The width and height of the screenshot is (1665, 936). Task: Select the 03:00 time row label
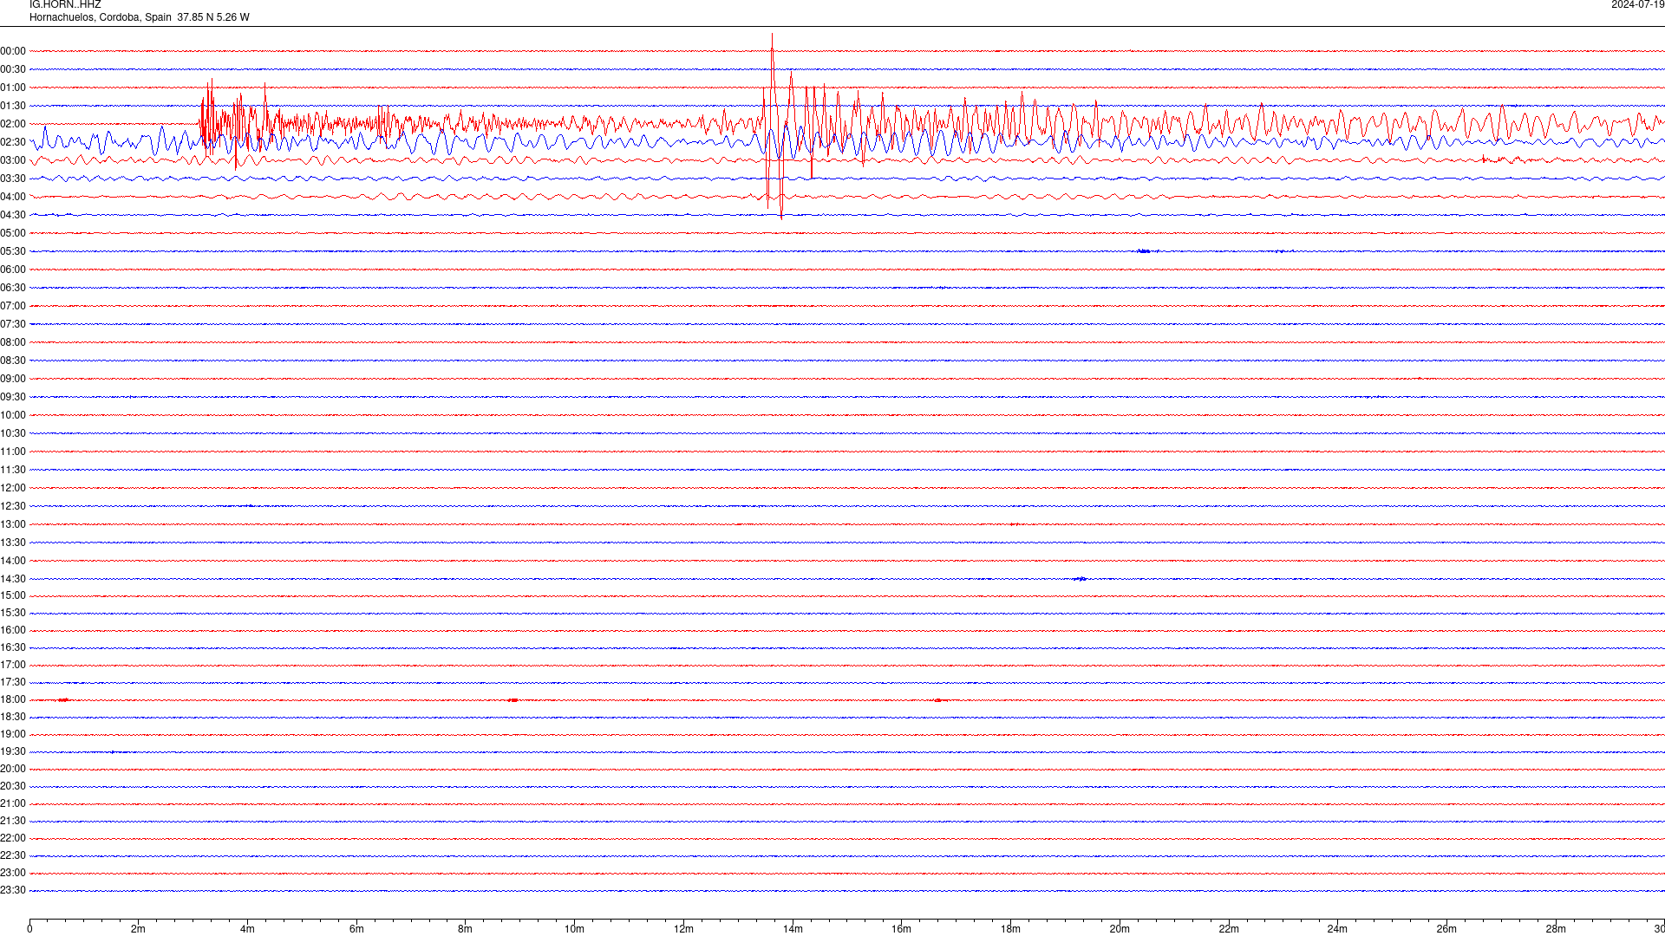pyautogui.click(x=13, y=160)
